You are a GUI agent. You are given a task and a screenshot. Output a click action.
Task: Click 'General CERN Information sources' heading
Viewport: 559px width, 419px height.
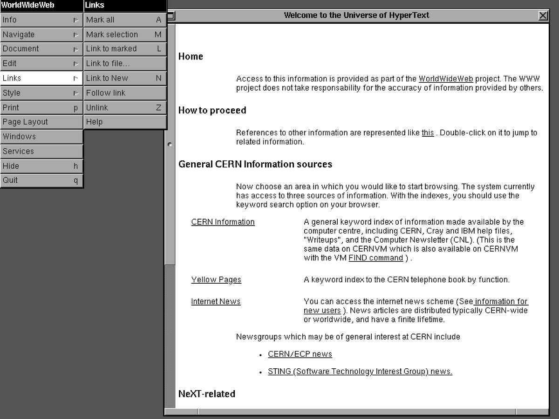tap(255, 165)
